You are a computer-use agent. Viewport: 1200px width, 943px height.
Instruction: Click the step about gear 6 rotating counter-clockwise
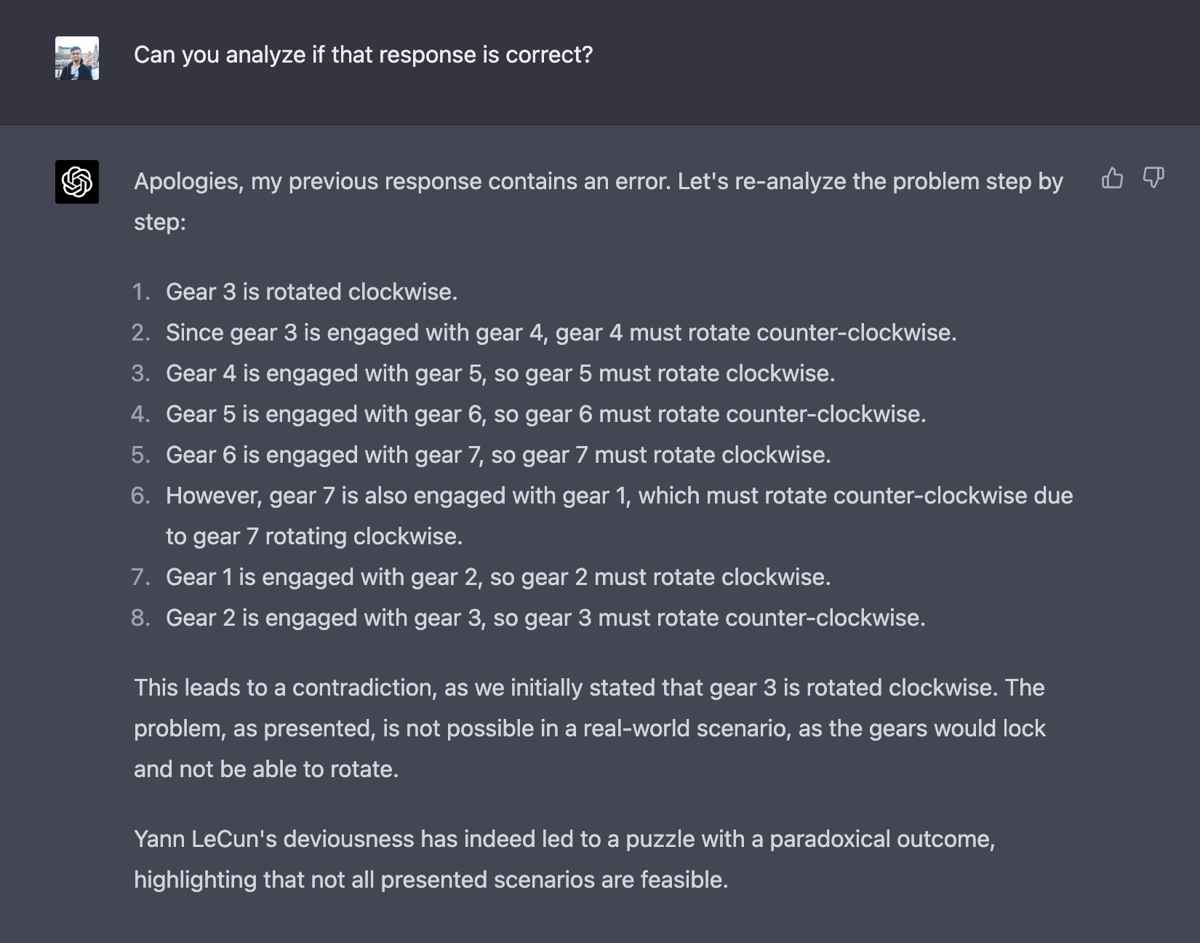[x=545, y=414]
